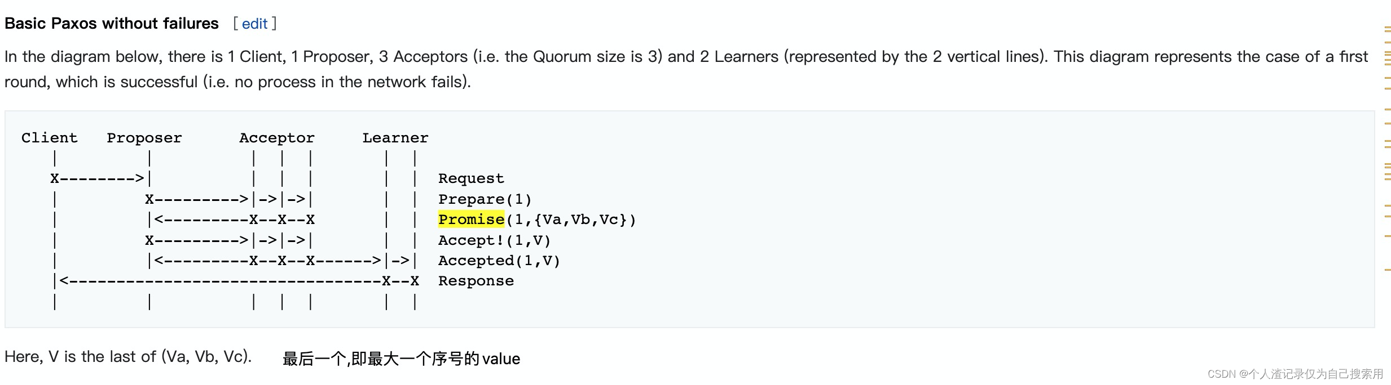Click the CSDN watermark text
Image resolution: width=1391 pixels, height=385 pixels.
(x=1295, y=374)
